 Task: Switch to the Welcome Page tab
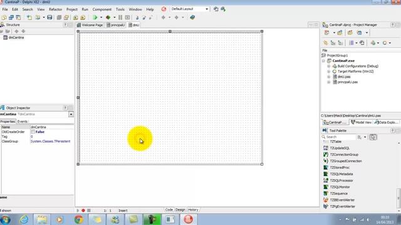pyautogui.click(x=90, y=25)
